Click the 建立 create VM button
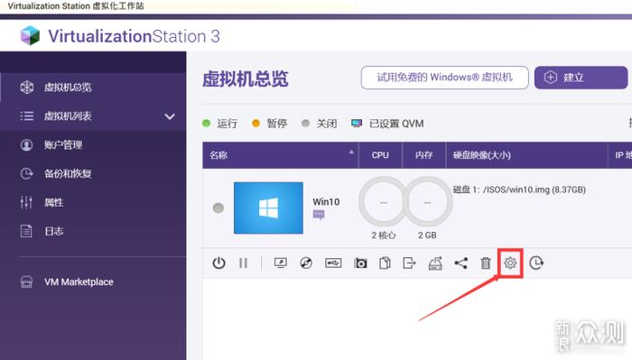632x360 pixels. pyautogui.click(x=581, y=78)
